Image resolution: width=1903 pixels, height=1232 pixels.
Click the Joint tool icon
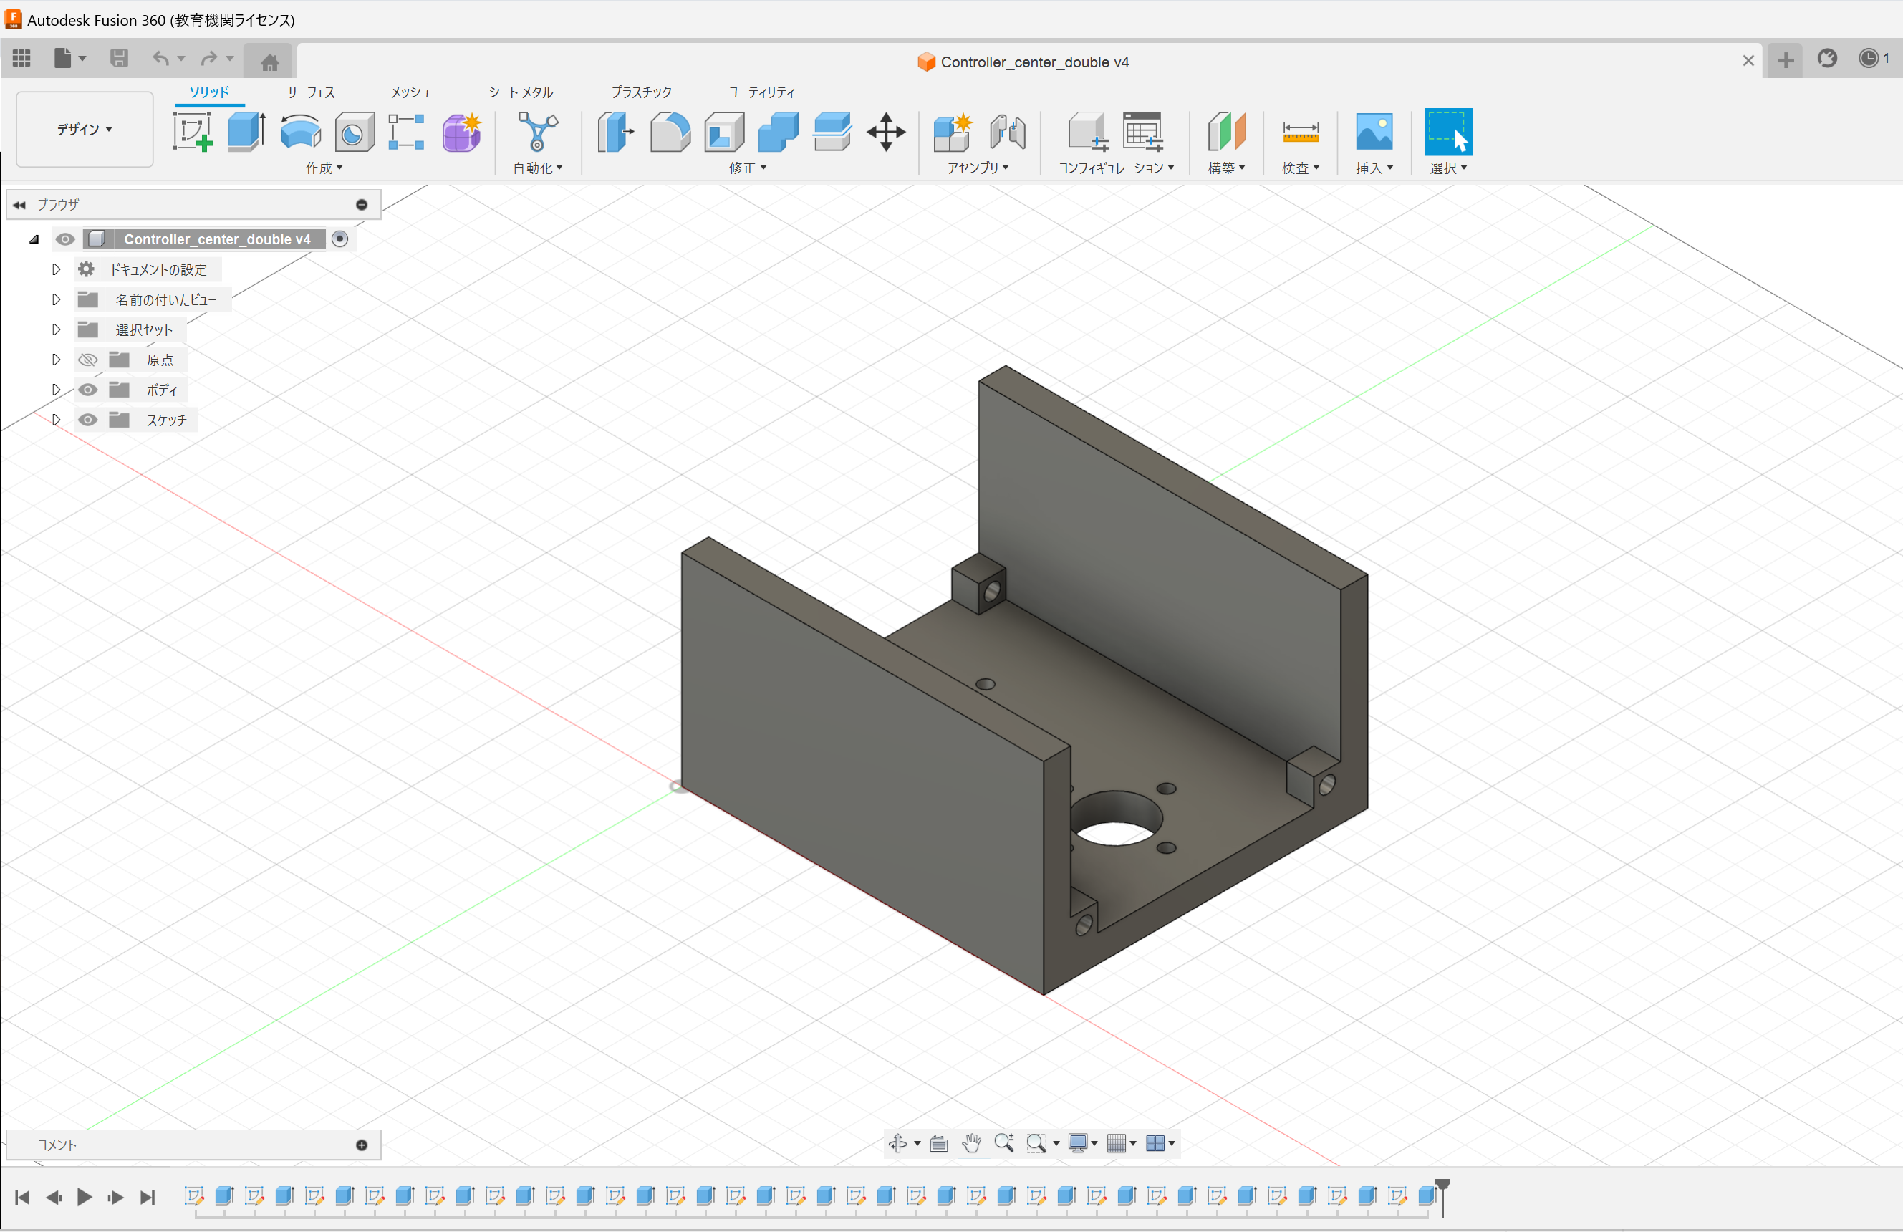tap(1007, 131)
